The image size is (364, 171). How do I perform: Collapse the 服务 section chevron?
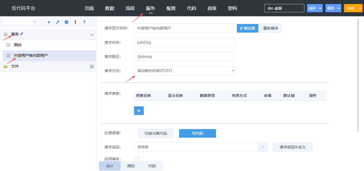pyautogui.click(x=92, y=35)
